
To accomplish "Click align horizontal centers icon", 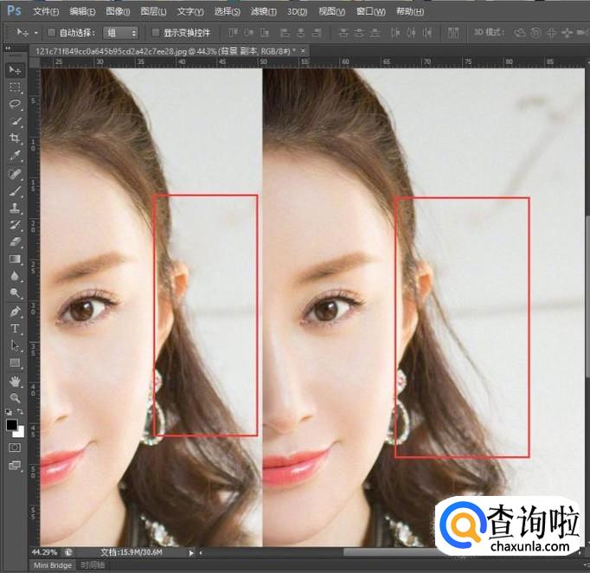I will [301, 33].
